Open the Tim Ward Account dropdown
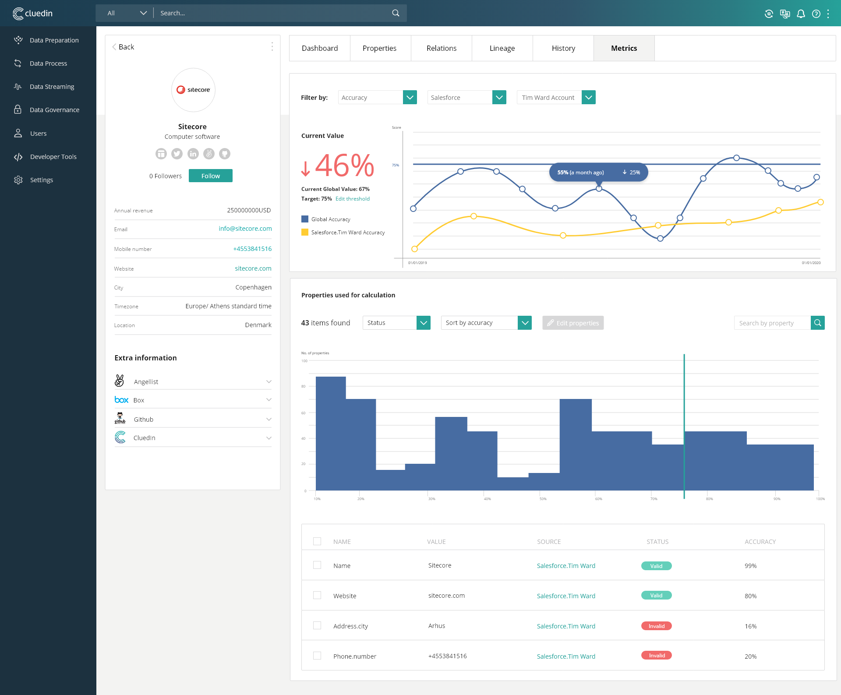The image size is (841, 695). point(556,97)
